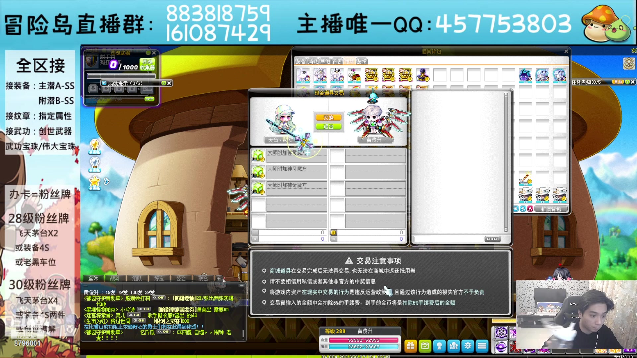Image resolution: width=637 pixels, height=358 pixels.
Task: Click the blue hammer icon in inventory
Action: click(x=523, y=209)
